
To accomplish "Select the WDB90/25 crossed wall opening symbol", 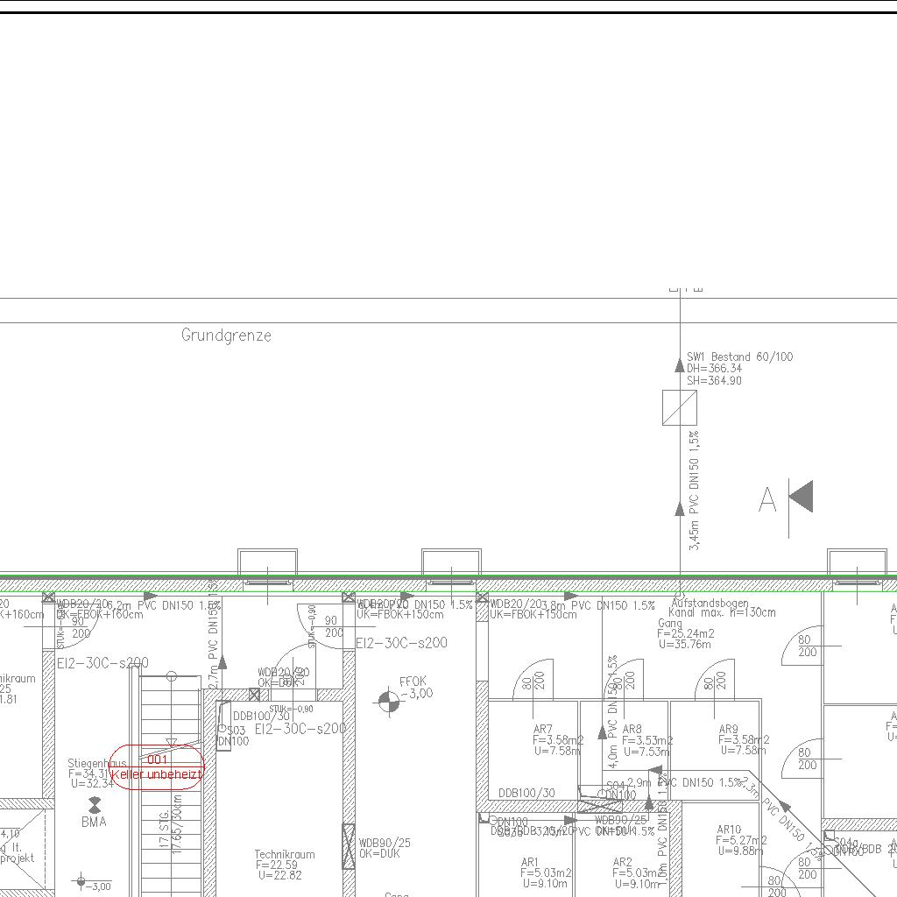I will [x=349, y=846].
